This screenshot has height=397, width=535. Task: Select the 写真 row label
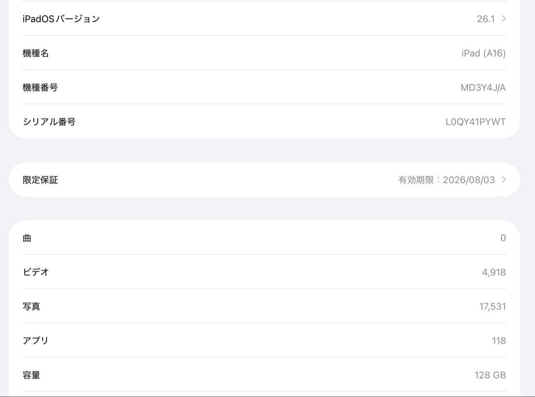[32, 306]
